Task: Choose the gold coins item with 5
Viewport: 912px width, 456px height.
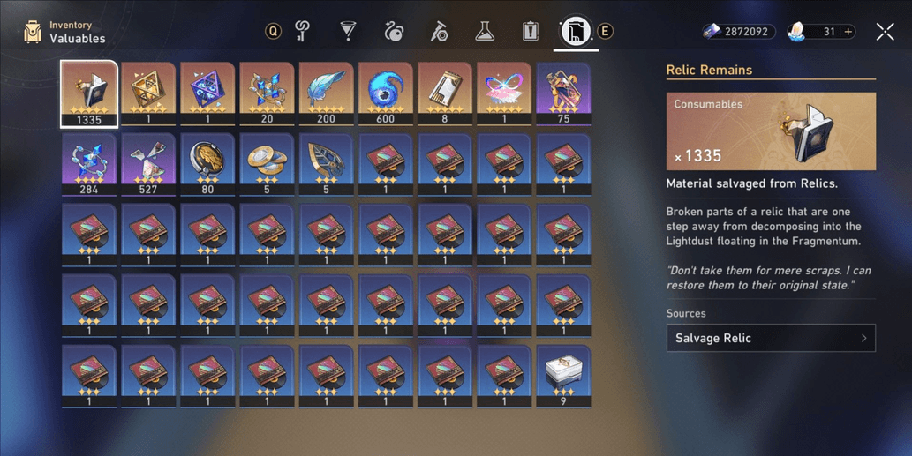Action: click(x=267, y=164)
